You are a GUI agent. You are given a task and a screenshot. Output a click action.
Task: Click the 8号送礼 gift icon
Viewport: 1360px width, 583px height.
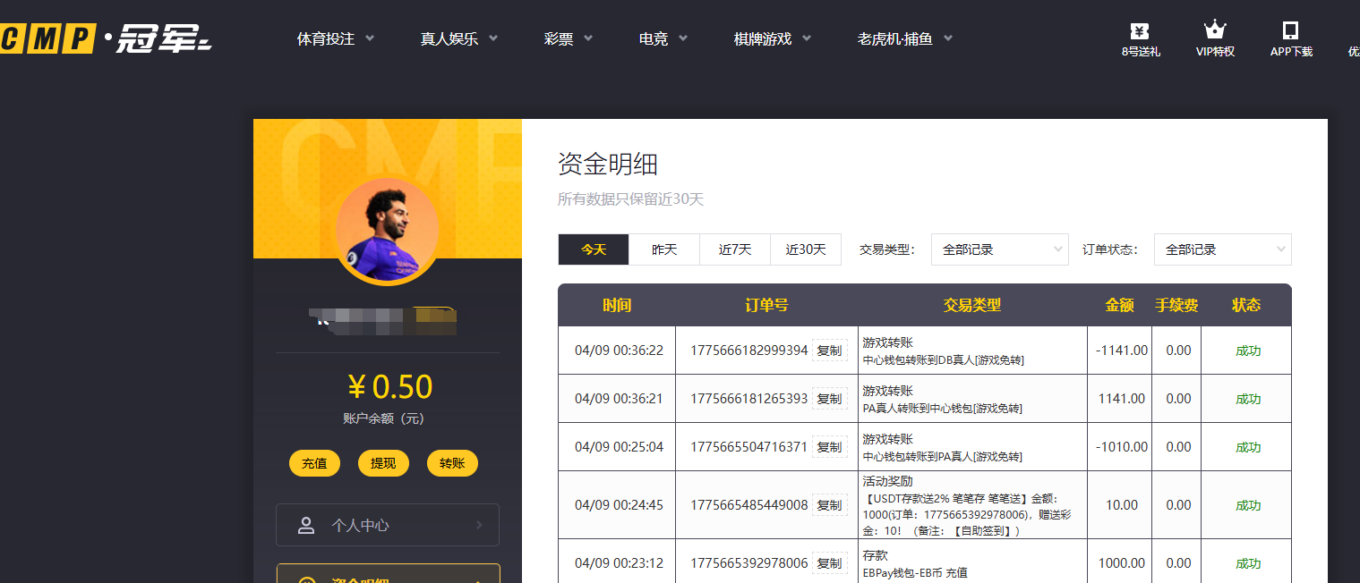[1140, 30]
